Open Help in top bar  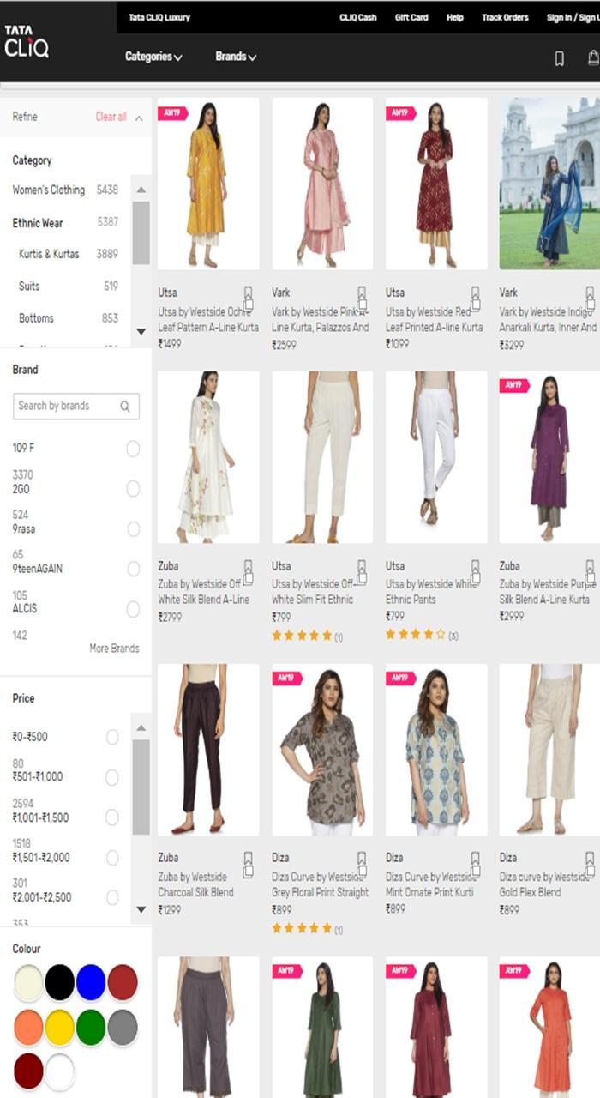(x=455, y=17)
